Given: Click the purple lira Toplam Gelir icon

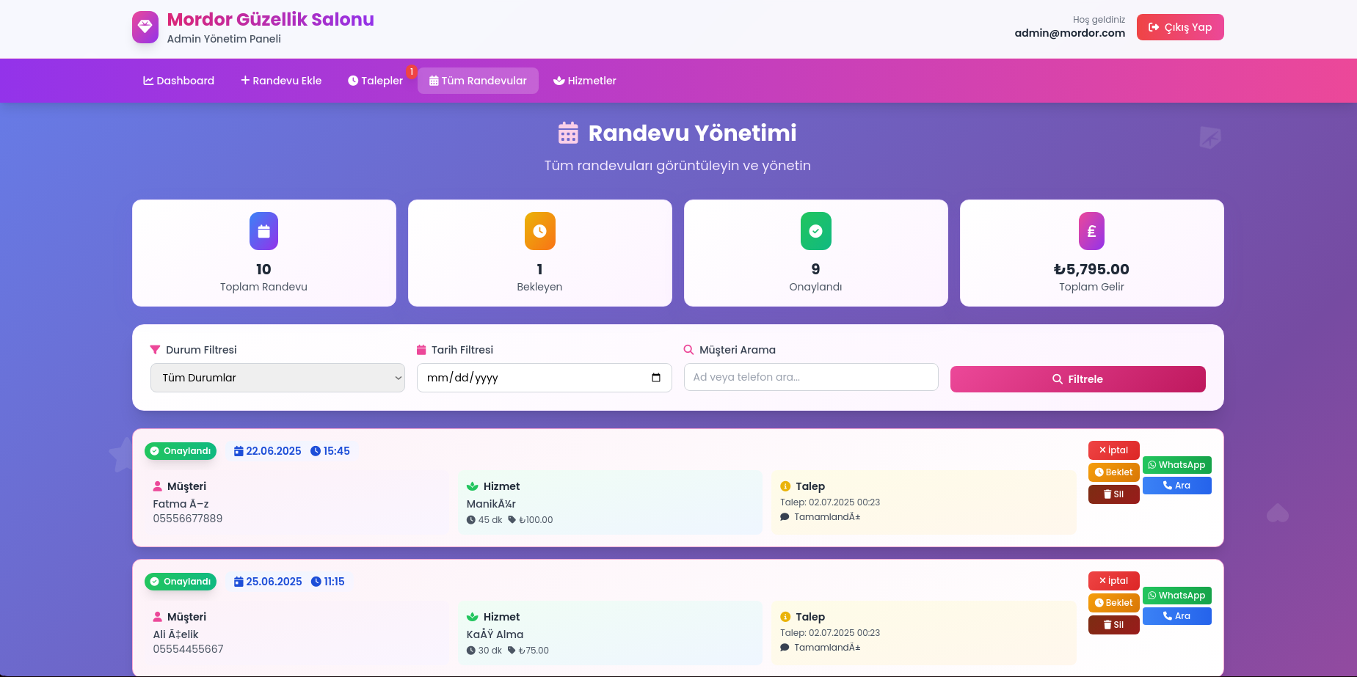Looking at the screenshot, I should tap(1091, 231).
